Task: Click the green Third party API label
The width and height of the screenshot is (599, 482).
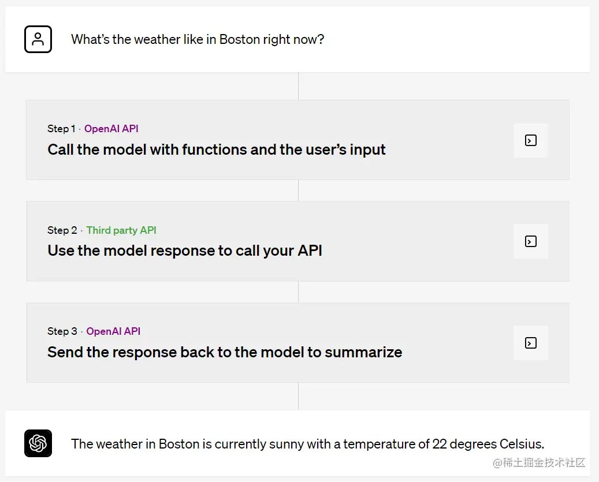Action: click(x=121, y=230)
